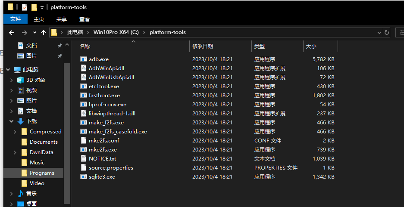
Task: Click the AdbWinUsbApi.dll file icon
Action: point(84,77)
